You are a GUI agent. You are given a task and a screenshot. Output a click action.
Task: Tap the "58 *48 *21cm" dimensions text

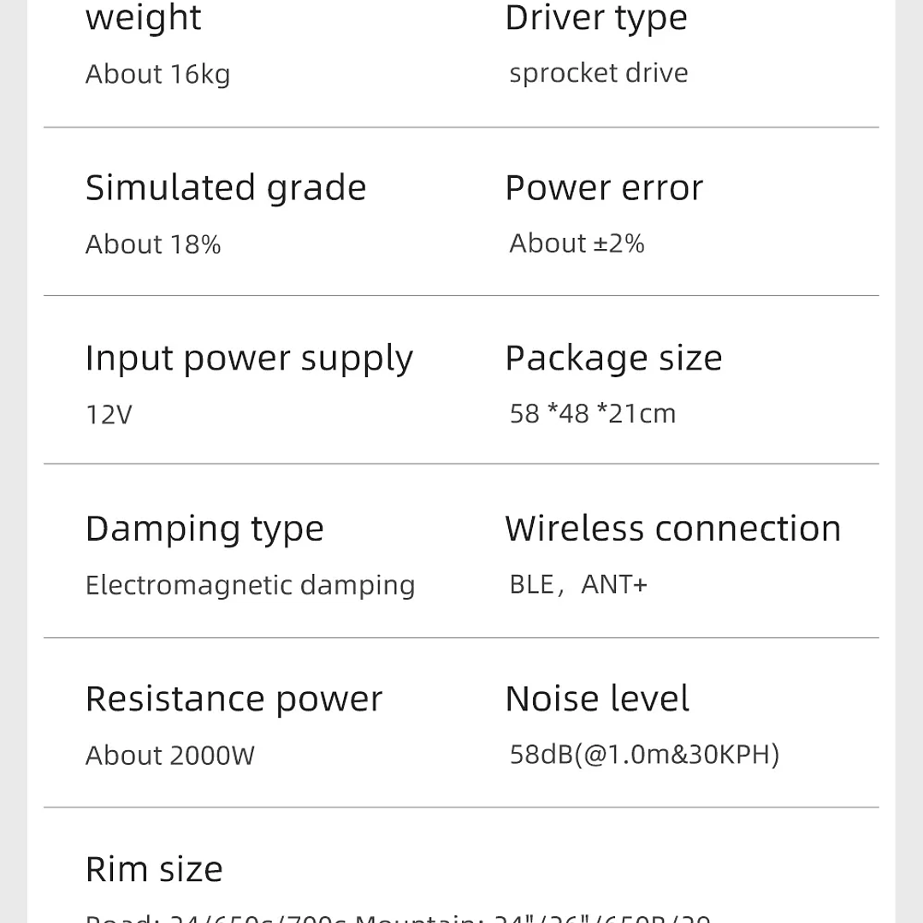click(593, 414)
